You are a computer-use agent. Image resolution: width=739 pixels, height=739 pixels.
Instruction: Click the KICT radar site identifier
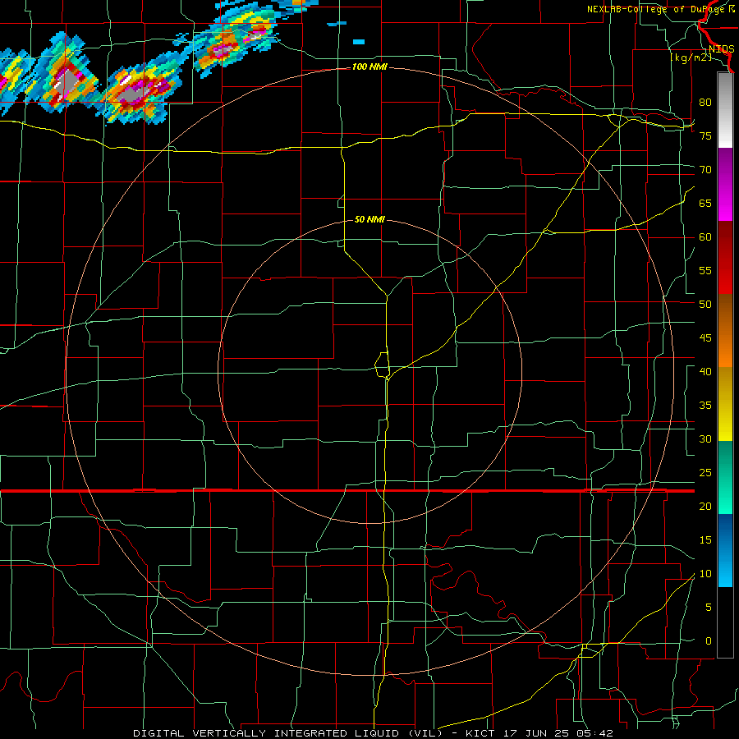click(482, 733)
